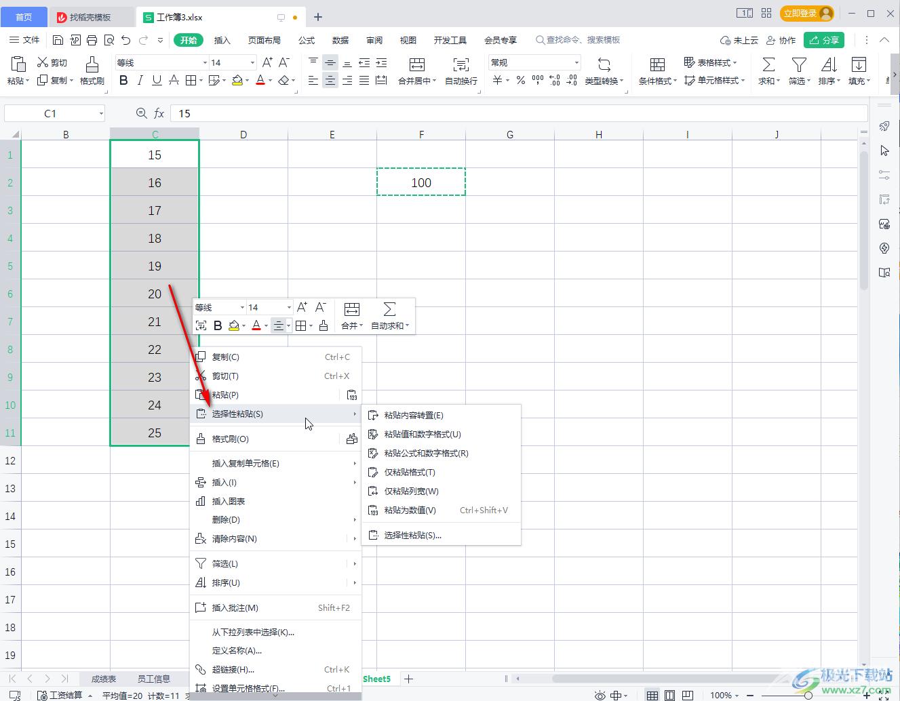Viewport: 900px width, 701px height.
Task: Click the Sort icon in ribbon
Action: [x=829, y=64]
